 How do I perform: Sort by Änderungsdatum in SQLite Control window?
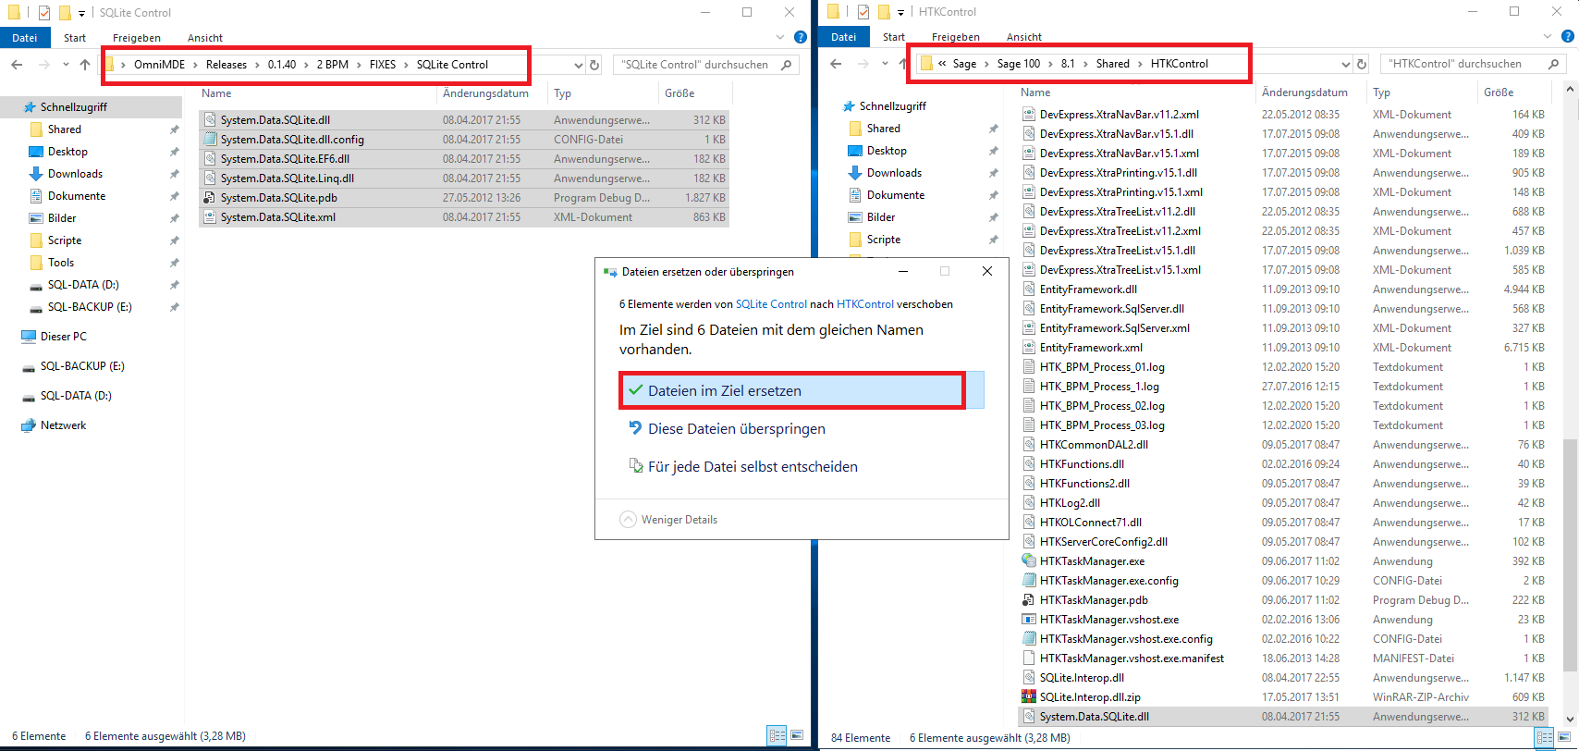click(485, 93)
